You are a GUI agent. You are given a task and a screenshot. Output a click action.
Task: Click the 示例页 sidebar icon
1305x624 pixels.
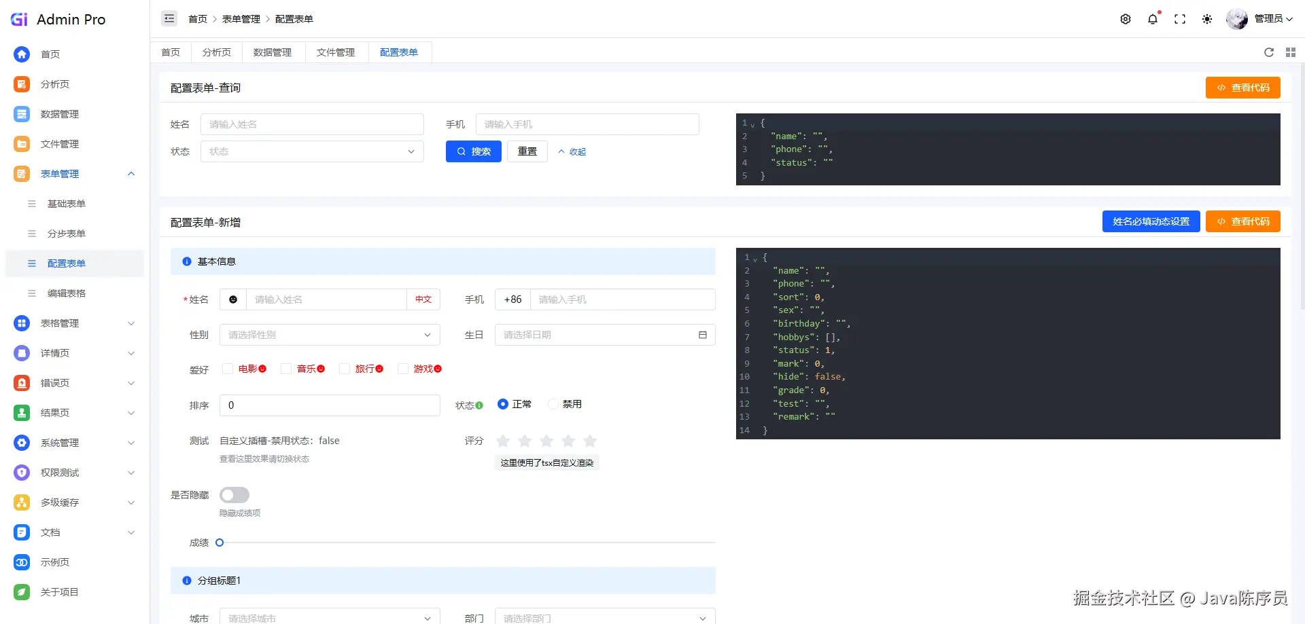22,562
